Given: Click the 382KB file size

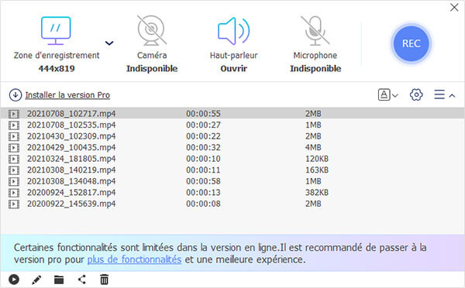Looking at the screenshot, I should tap(317, 192).
